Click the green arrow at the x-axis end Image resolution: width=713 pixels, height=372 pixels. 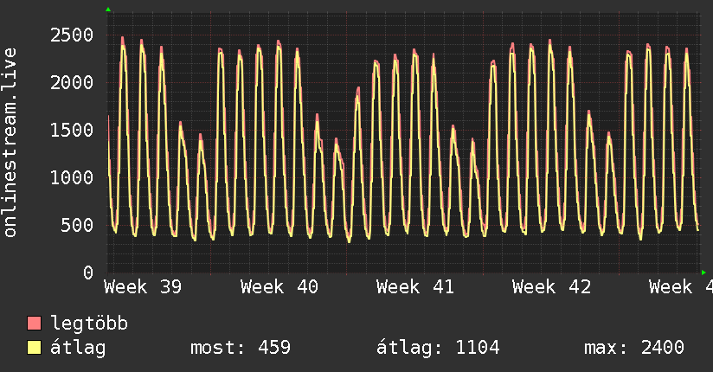pos(703,273)
